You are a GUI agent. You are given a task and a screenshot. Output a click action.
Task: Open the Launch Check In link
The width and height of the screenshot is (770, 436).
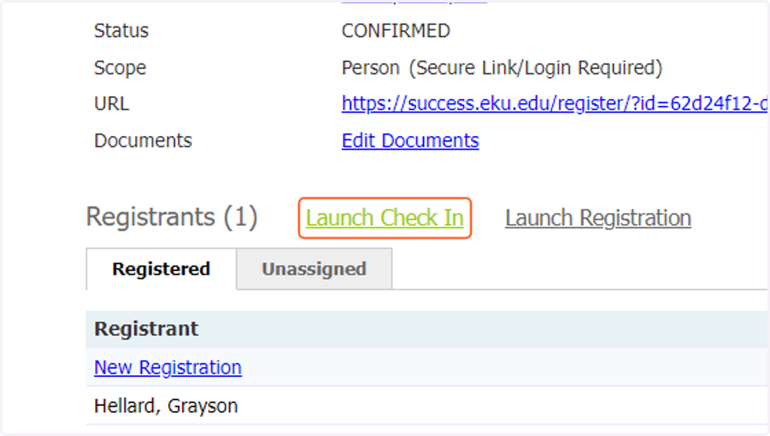point(384,218)
